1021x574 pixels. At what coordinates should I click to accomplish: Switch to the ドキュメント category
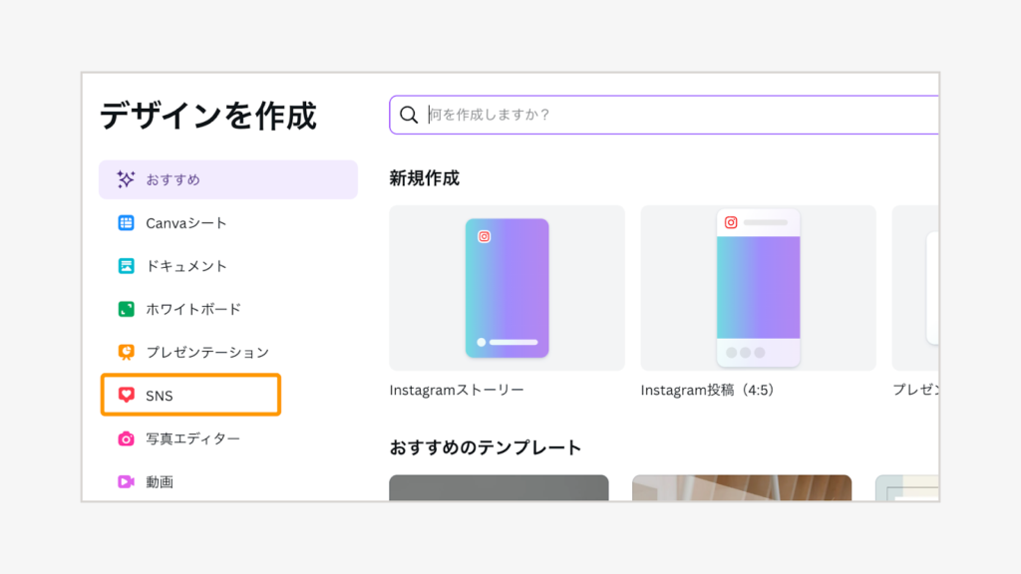[189, 266]
